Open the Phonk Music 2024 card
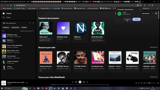The height and width of the screenshot is (90, 160). [x=98, y=31]
